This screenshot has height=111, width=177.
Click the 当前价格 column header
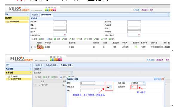coord(96,43)
